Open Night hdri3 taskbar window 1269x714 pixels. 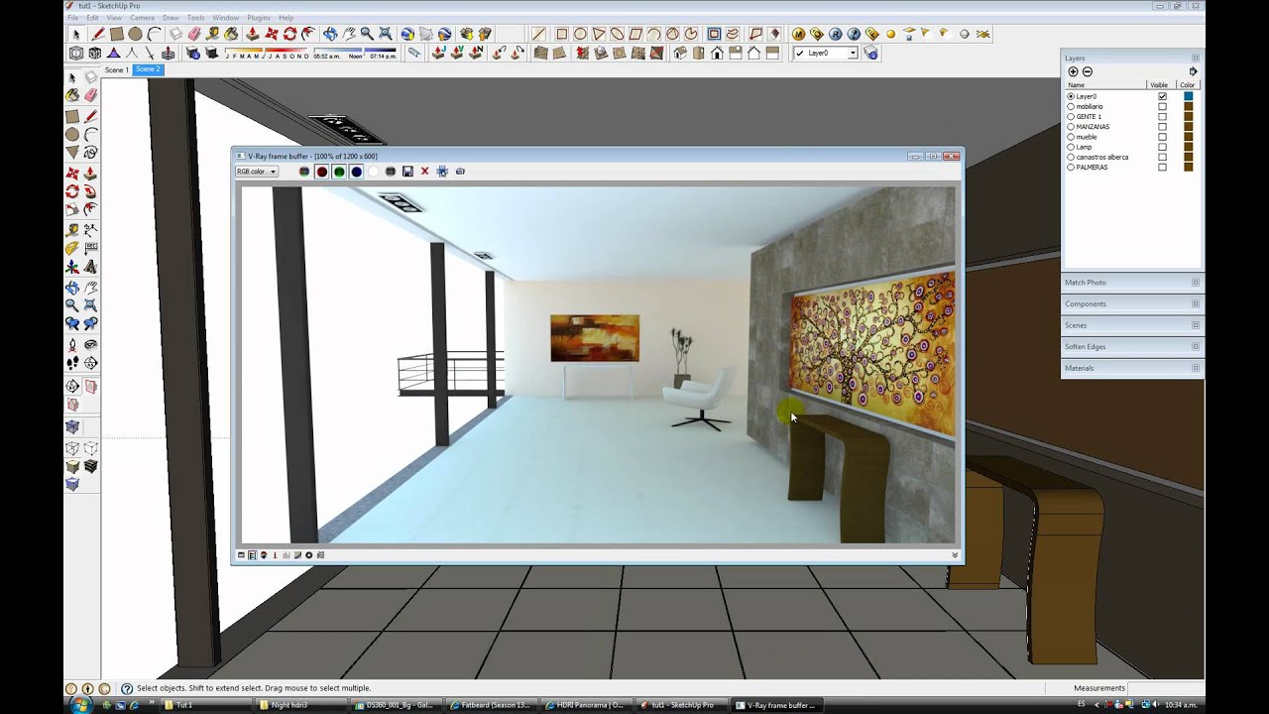299,705
